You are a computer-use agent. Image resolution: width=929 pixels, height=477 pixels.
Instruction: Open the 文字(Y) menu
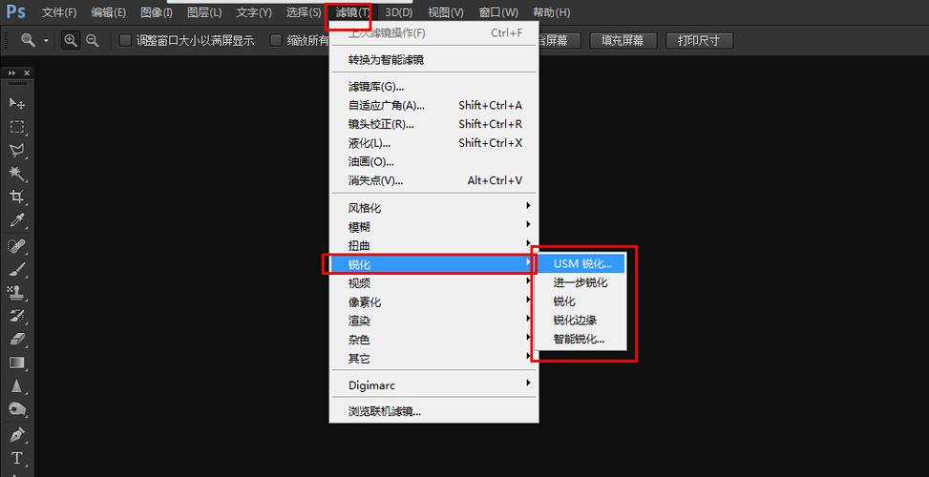point(254,11)
